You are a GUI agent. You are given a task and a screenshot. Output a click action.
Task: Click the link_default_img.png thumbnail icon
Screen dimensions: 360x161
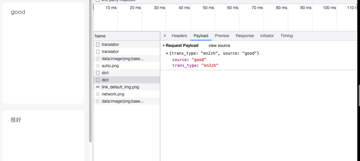point(98,87)
